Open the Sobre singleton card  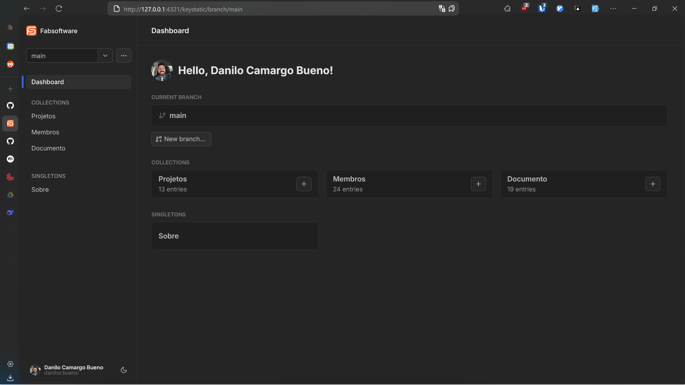(x=234, y=236)
